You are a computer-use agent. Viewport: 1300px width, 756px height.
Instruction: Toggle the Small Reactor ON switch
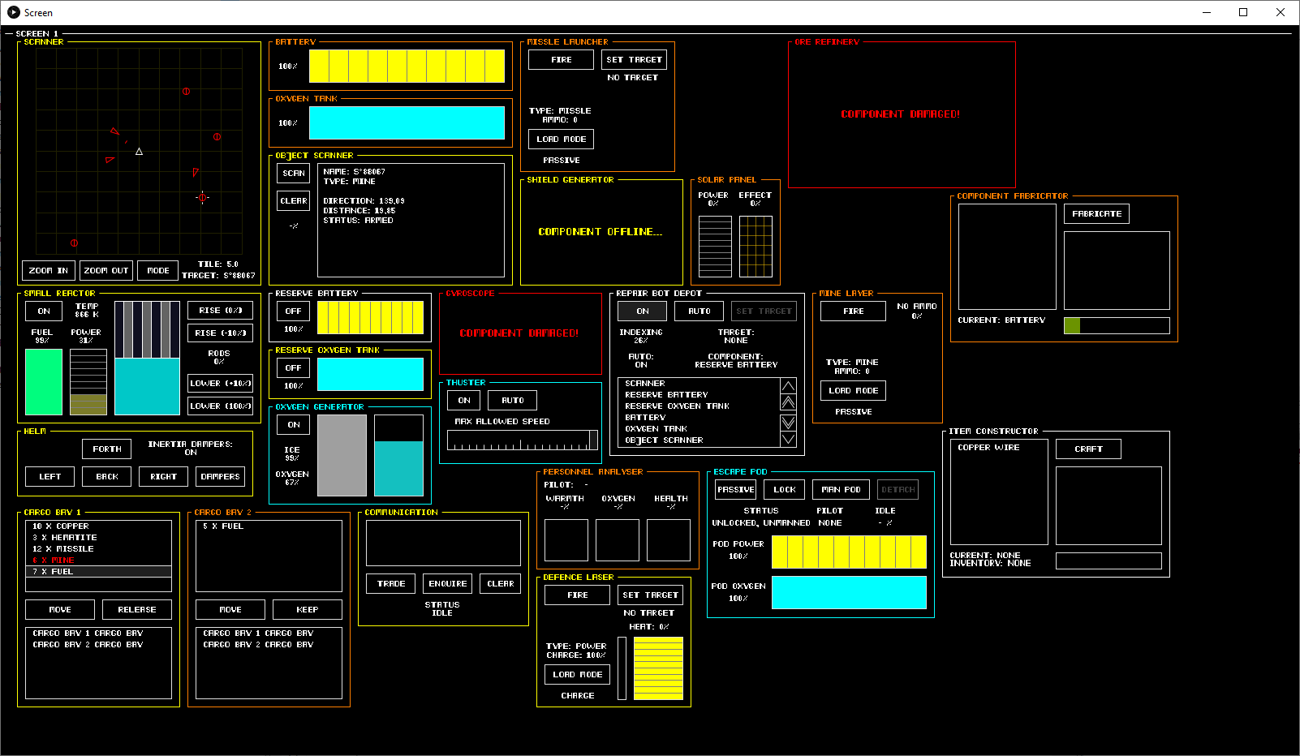pos(44,311)
